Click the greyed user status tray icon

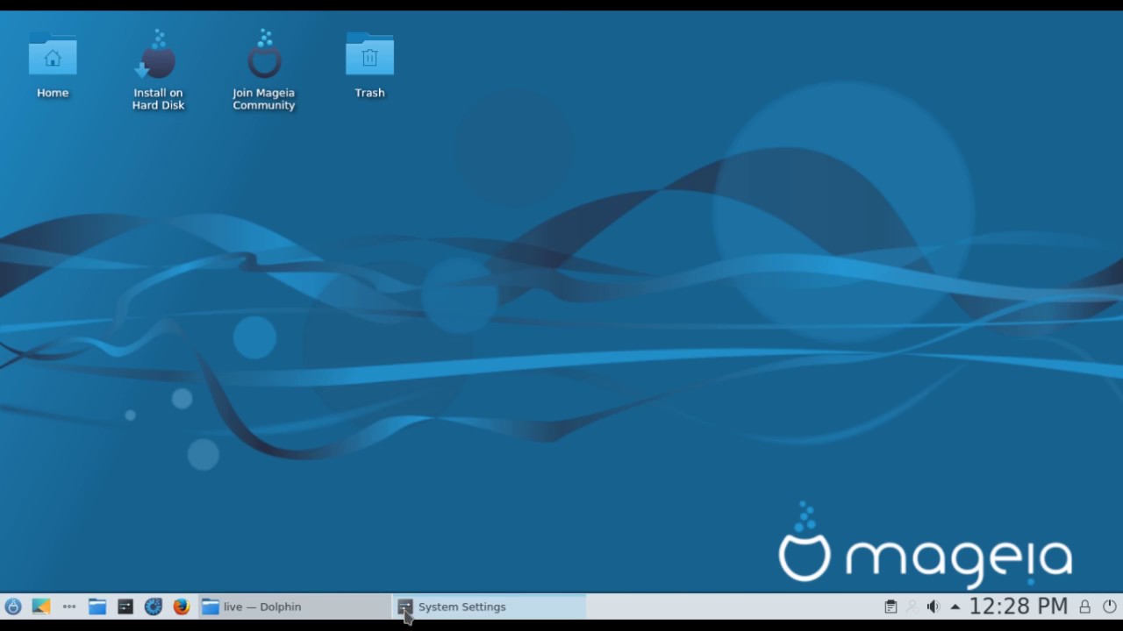click(x=912, y=606)
